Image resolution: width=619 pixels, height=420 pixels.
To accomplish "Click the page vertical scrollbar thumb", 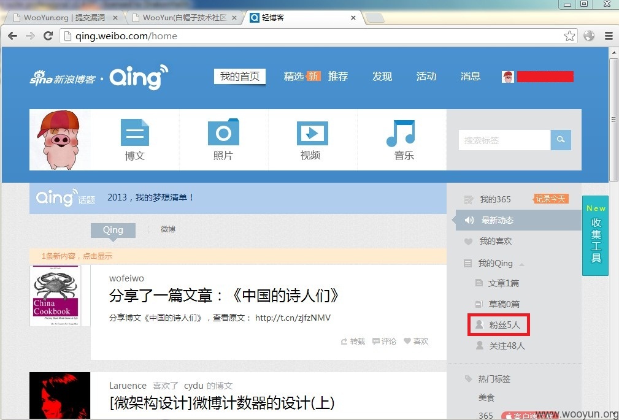I will 613,120.
